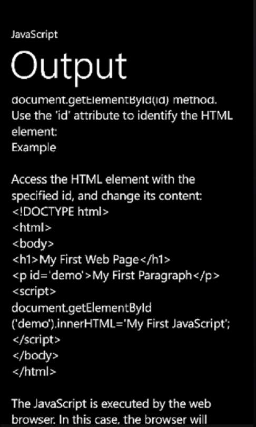This screenshot has height=427, width=256.
Task: Click the p id='demo' paragraph line
Action: [x=115, y=276]
